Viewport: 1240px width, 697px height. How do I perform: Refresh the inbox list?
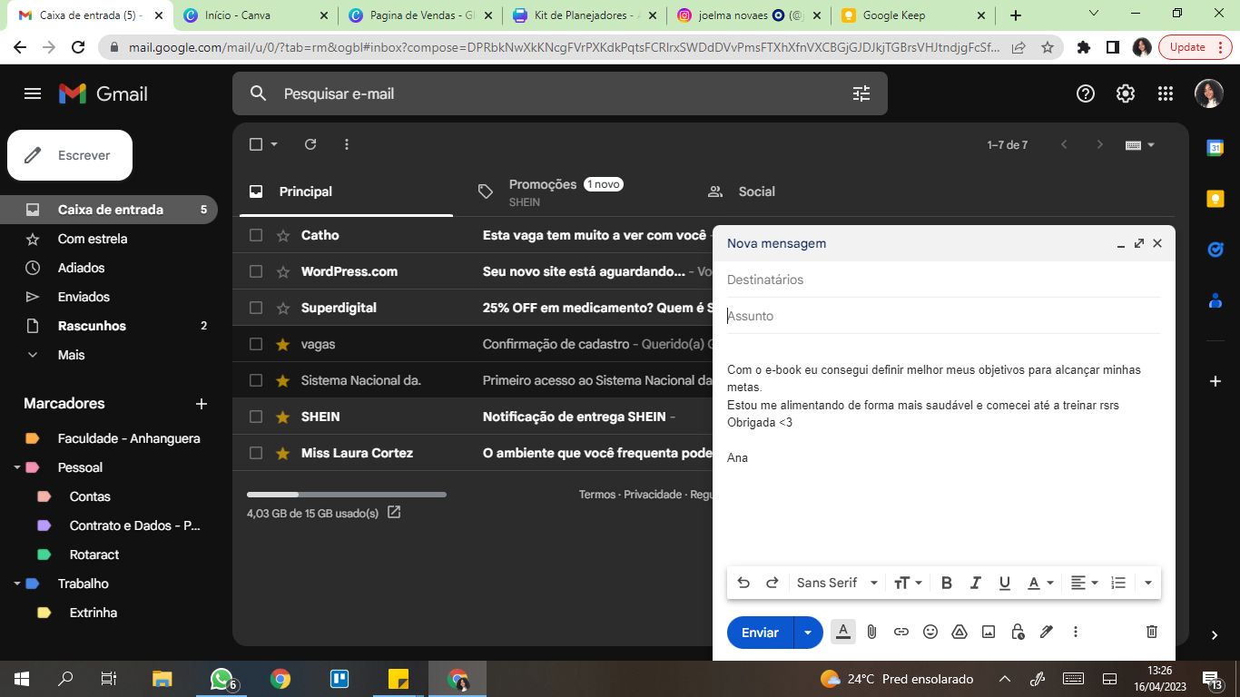(310, 144)
